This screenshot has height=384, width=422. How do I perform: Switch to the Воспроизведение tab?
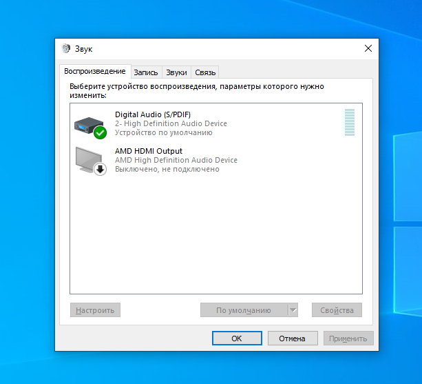pyautogui.click(x=95, y=72)
